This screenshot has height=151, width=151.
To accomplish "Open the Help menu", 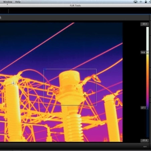I will [x=18, y=2].
